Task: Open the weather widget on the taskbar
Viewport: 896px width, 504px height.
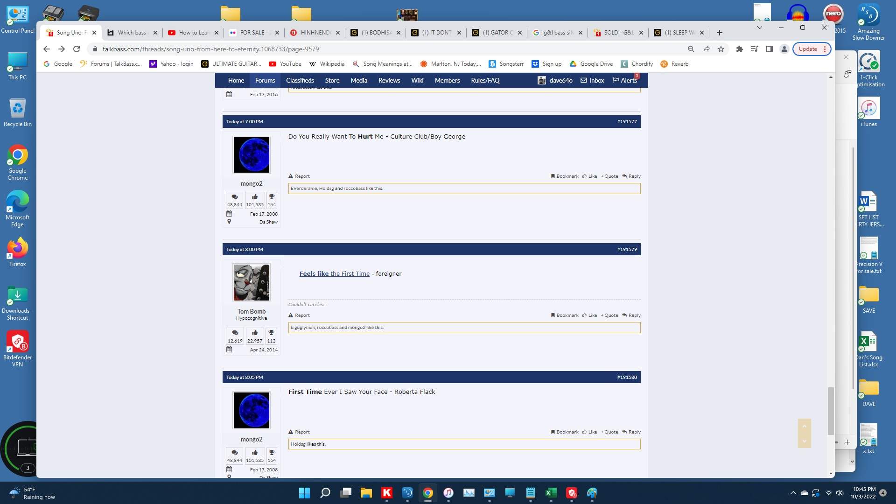Action: [32, 493]
